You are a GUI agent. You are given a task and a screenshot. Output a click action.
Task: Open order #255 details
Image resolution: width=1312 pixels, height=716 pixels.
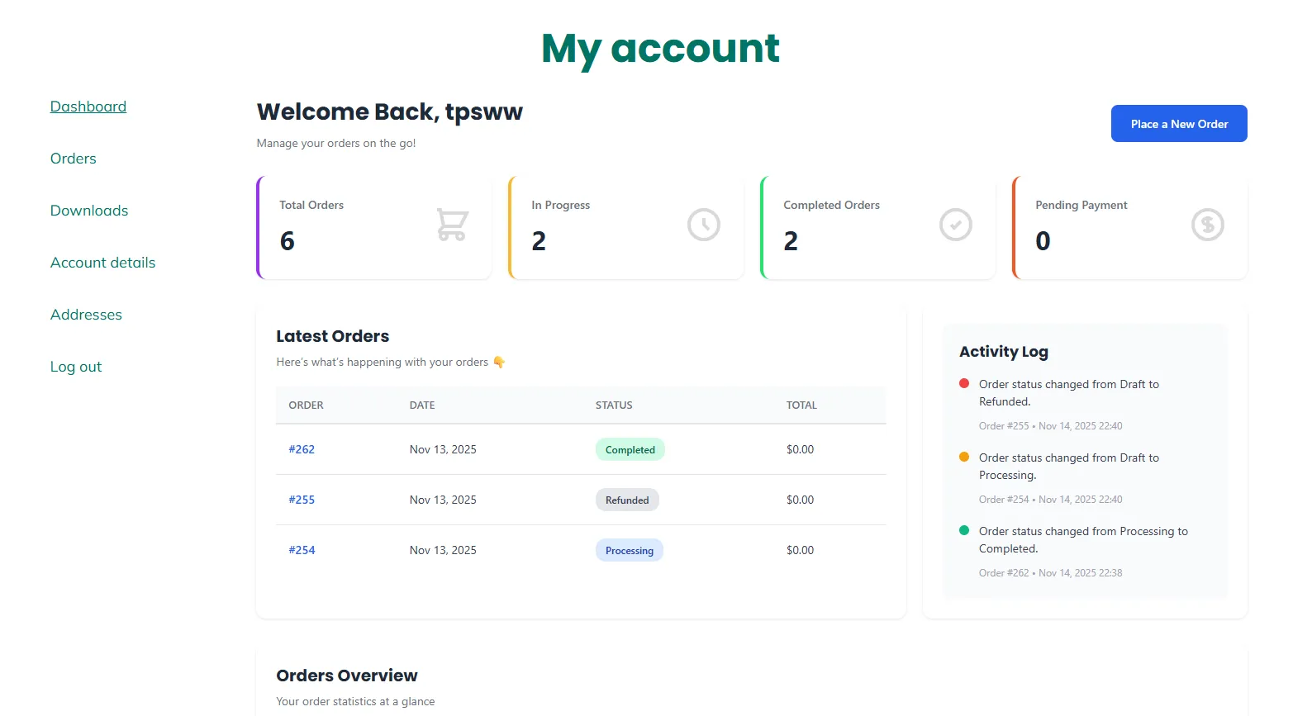[x=302, y=500]
